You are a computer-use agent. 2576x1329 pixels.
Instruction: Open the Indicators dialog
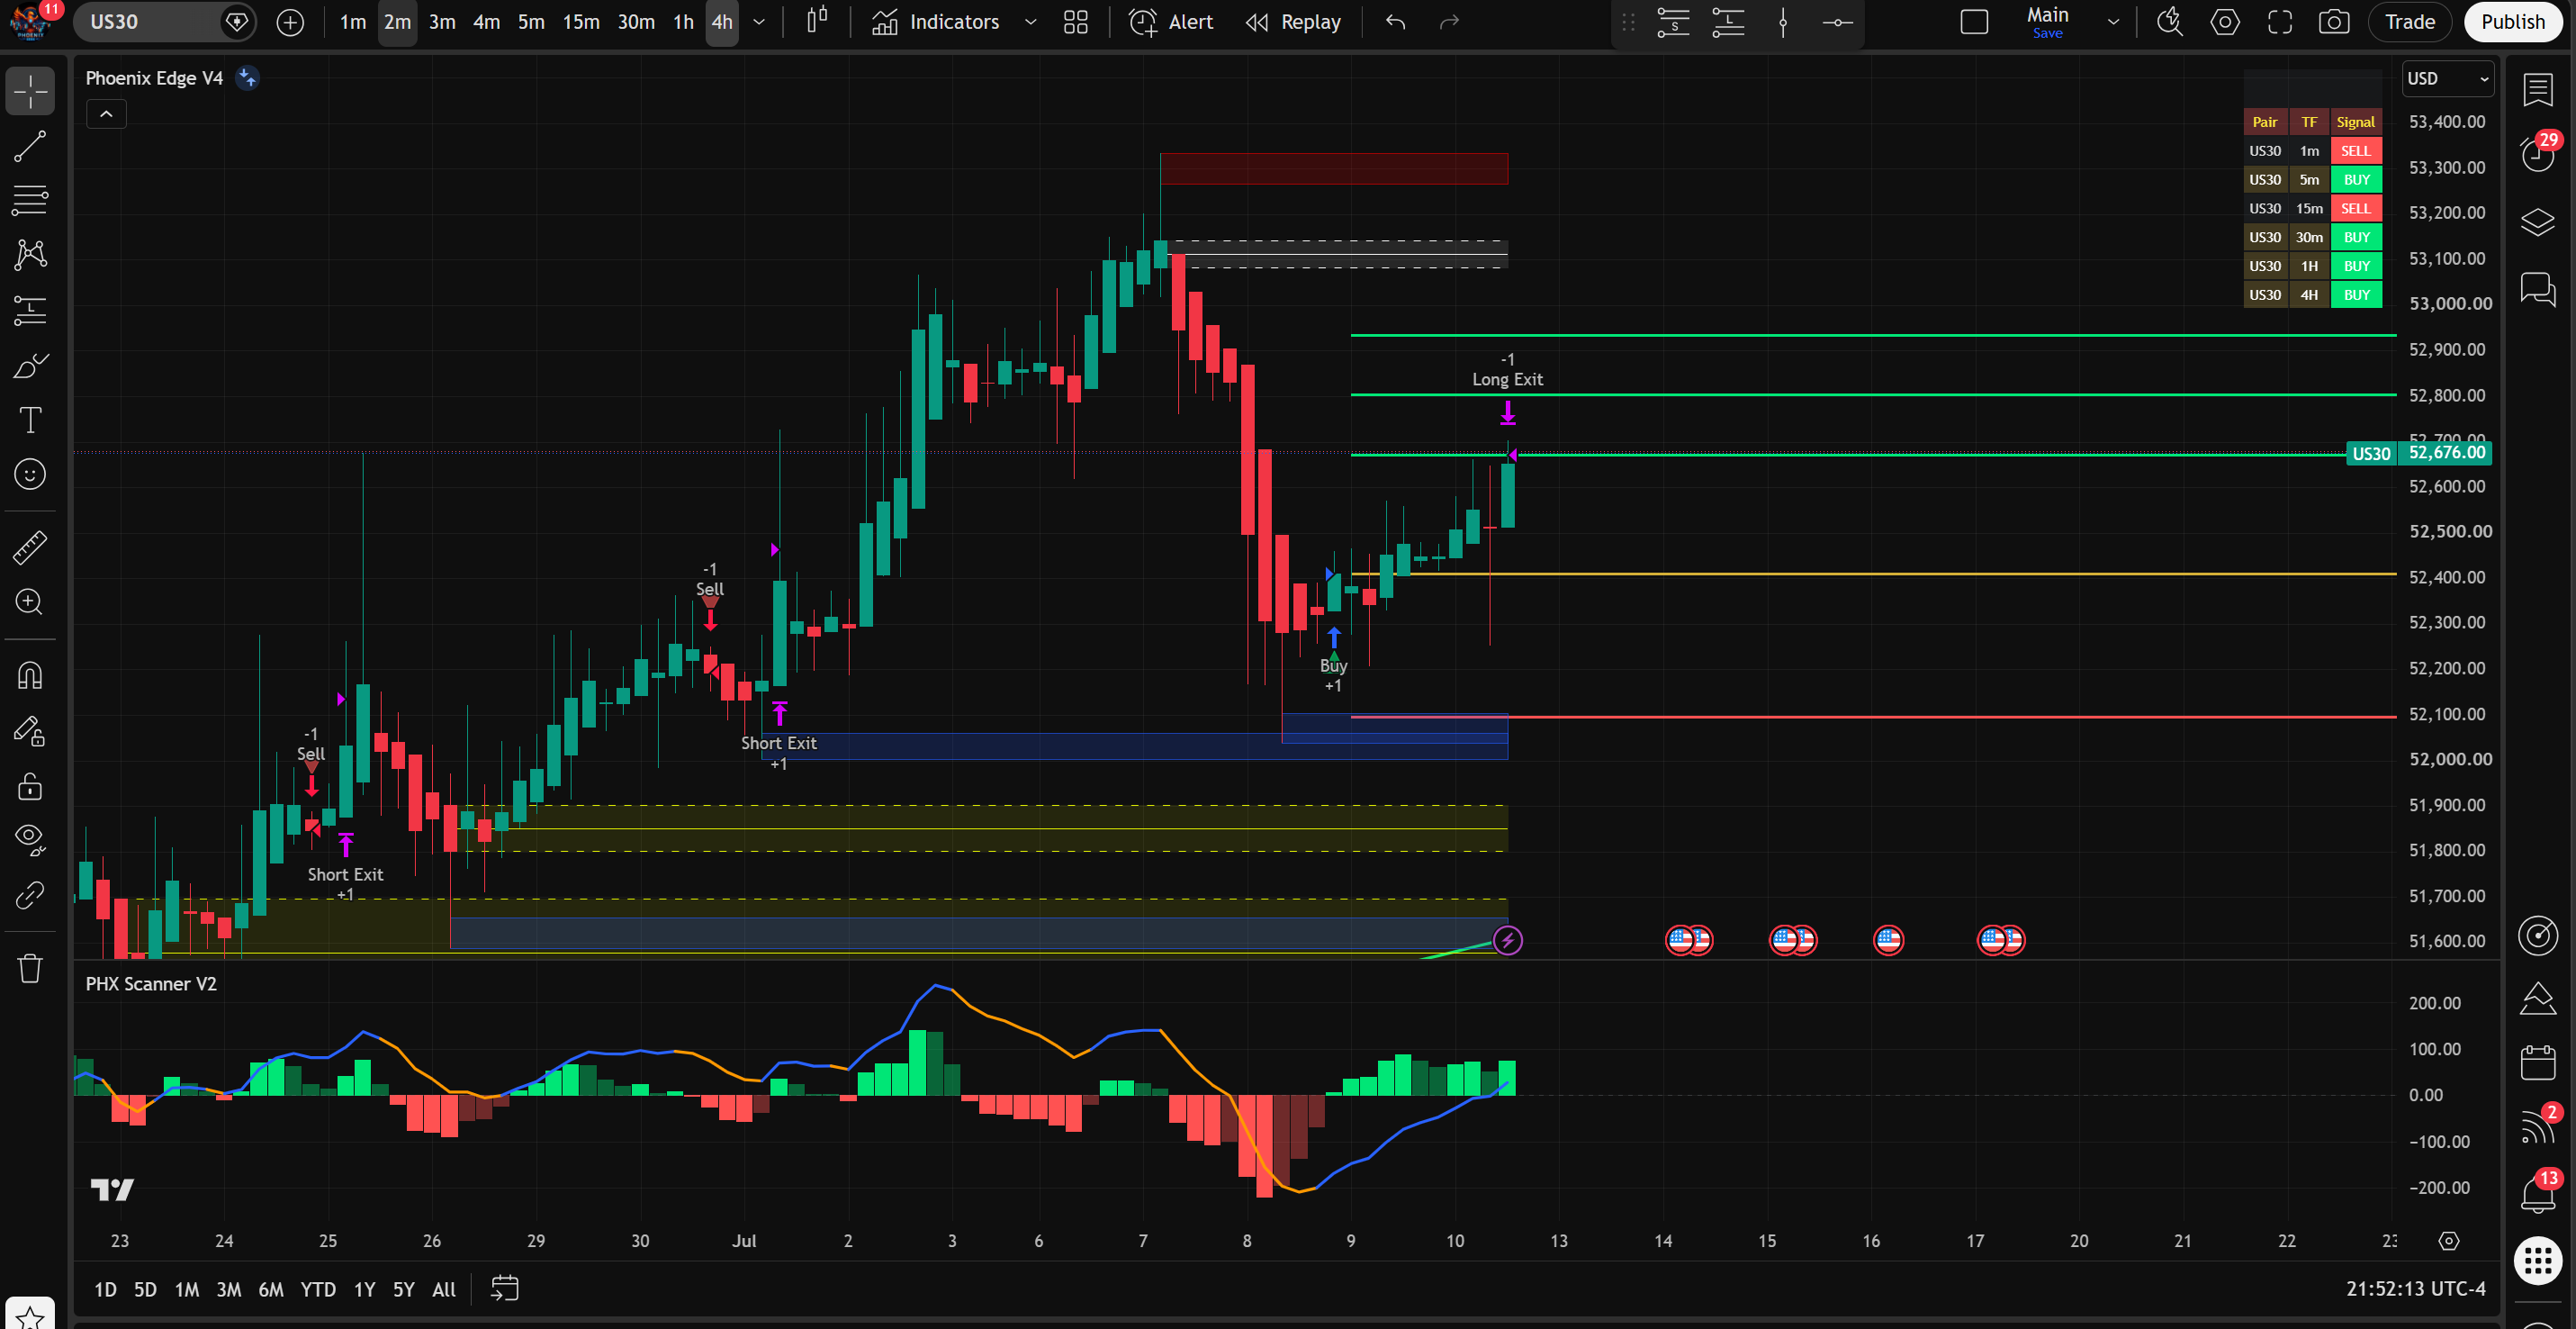(935, 22)
